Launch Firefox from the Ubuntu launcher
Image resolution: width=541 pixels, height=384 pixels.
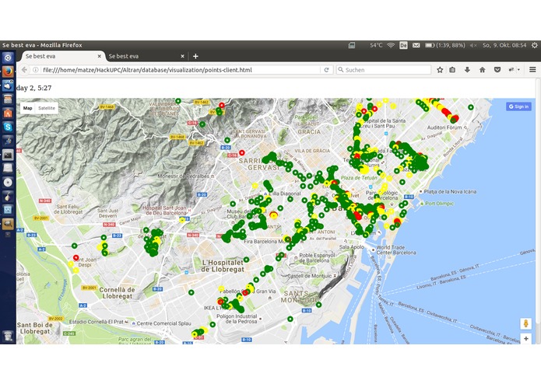pyautogui.click(x=8, y=72)
